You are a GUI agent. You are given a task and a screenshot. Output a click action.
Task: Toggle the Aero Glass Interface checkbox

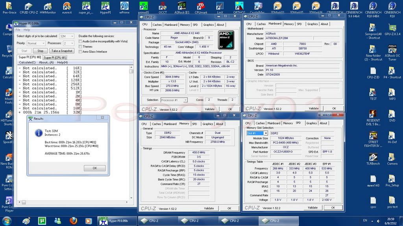pos(80,51)
